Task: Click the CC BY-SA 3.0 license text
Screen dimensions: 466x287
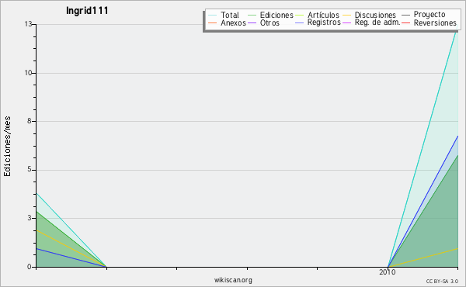Action: 442,281
